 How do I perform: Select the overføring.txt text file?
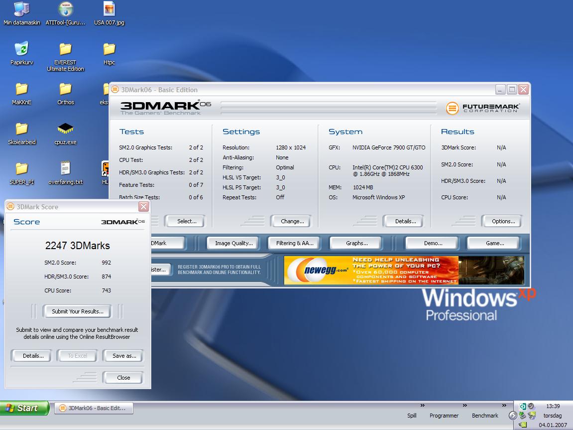point(65,173)
